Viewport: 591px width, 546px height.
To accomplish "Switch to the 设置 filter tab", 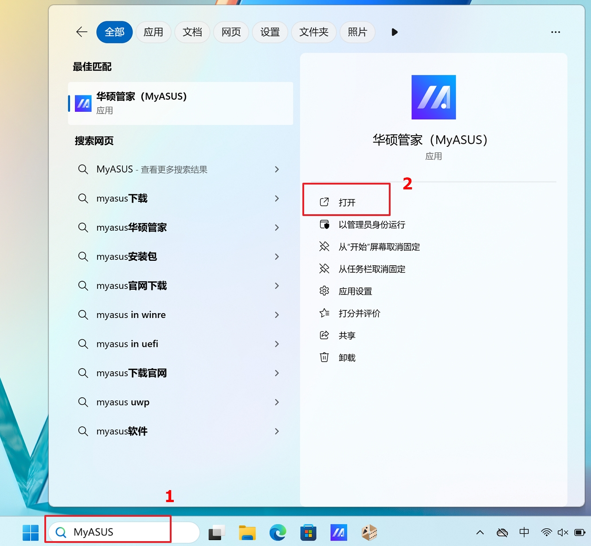I will [270, 32].
